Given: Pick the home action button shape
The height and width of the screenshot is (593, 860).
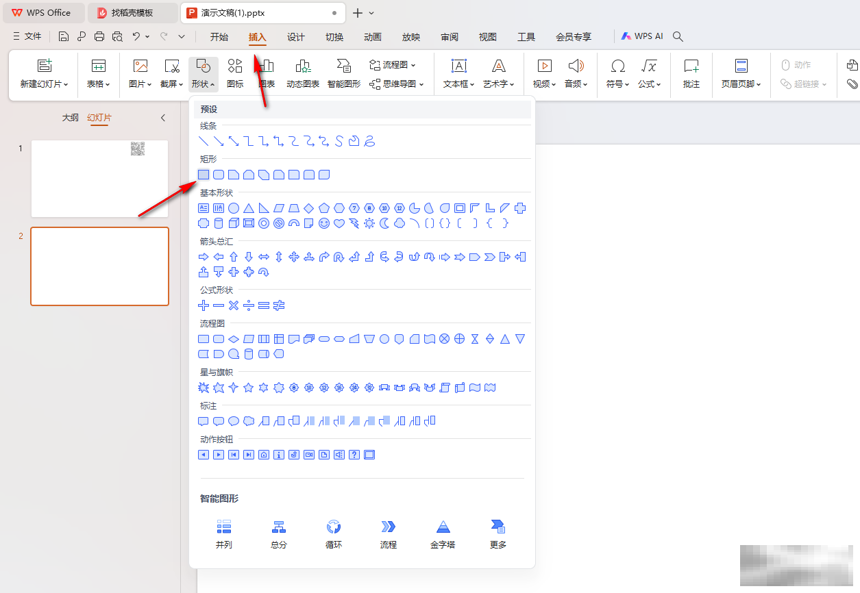Looking at the screenshot, I should (264, 455).
